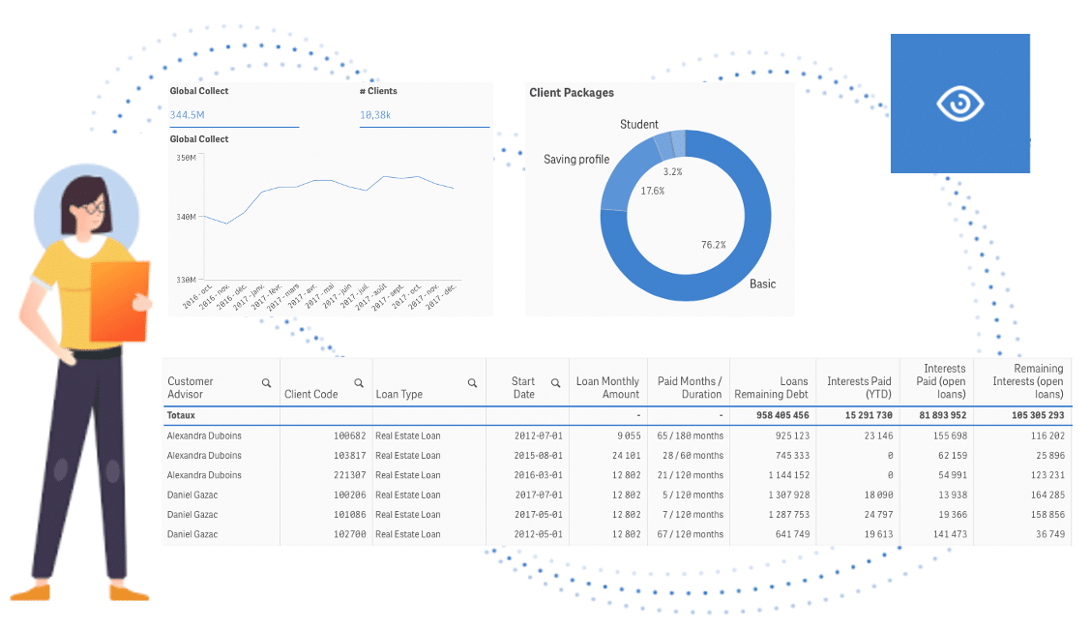Screen dimensions: 1091x630
Task: Open search for the Client Code column
Action: click(358, 383)
